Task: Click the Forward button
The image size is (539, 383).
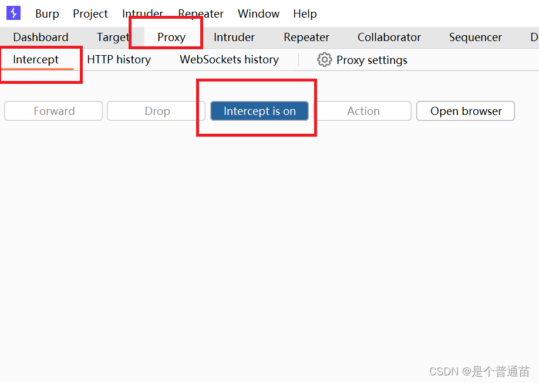Action: (x=53, y=111)
